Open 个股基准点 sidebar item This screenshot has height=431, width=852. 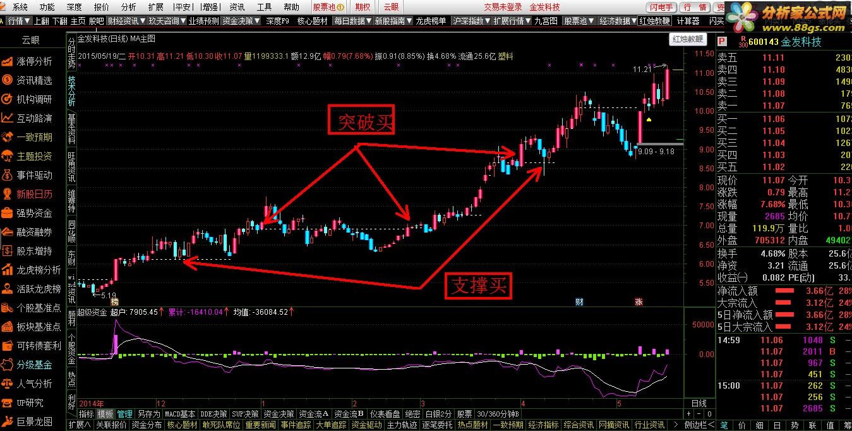point(33,308)
